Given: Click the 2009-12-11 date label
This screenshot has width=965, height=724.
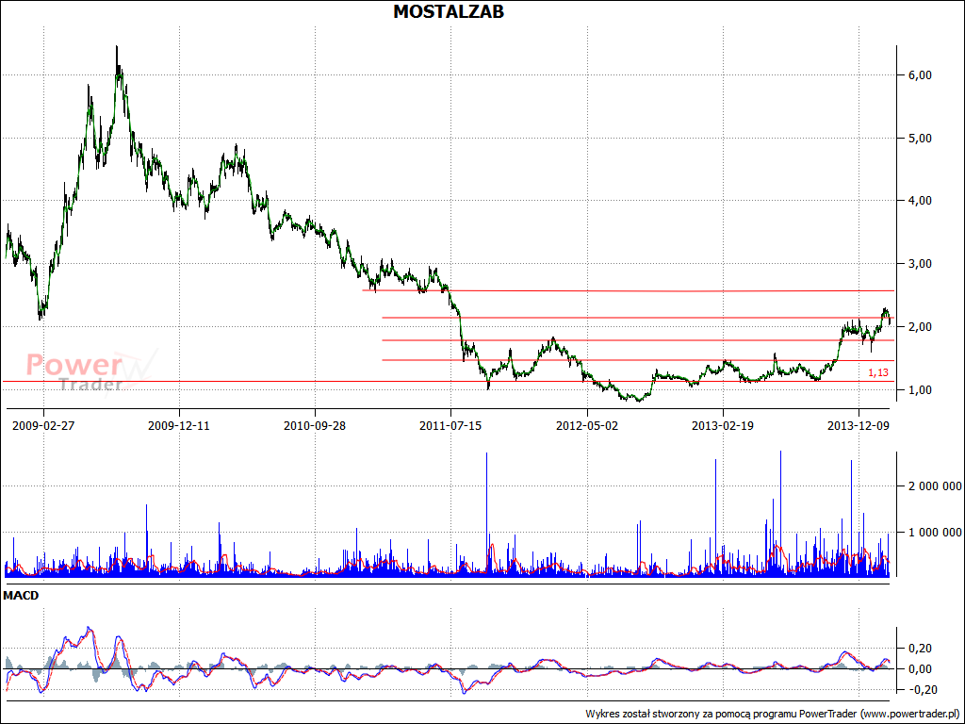Looking at the screenshot, I should coord(179,425).
